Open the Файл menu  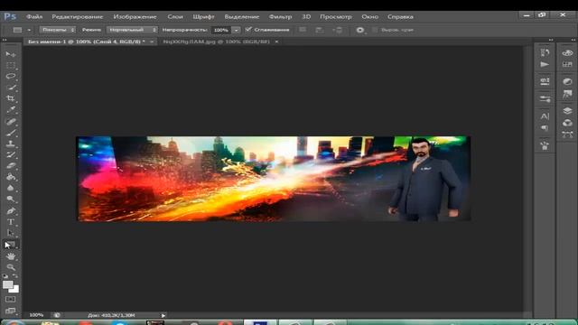[x=34, y=17]
